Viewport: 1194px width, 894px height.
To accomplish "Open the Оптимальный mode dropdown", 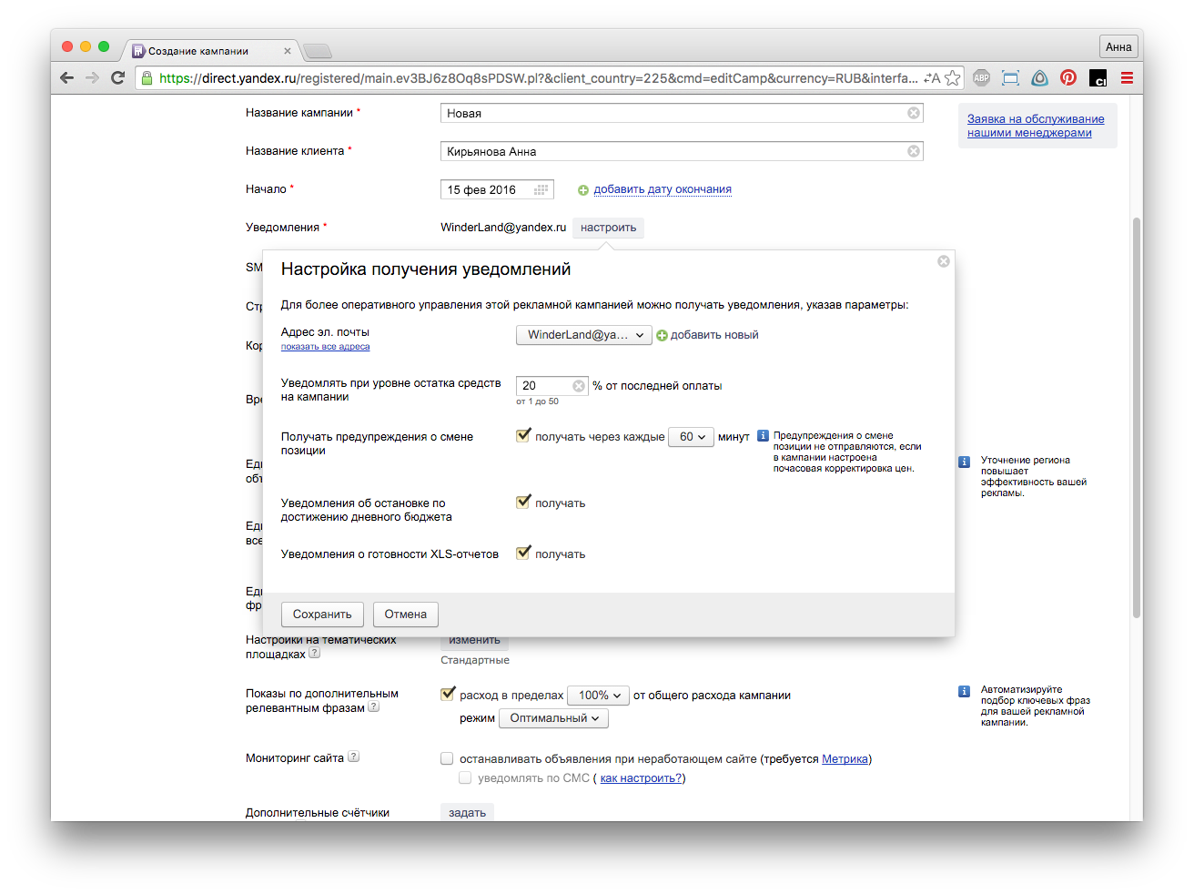I will 553,718.
